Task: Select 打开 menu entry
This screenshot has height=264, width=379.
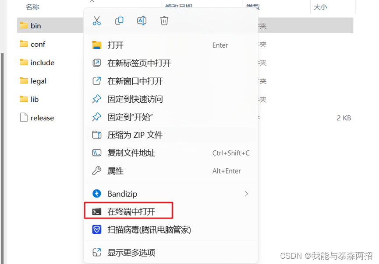Action: point(171,45)
